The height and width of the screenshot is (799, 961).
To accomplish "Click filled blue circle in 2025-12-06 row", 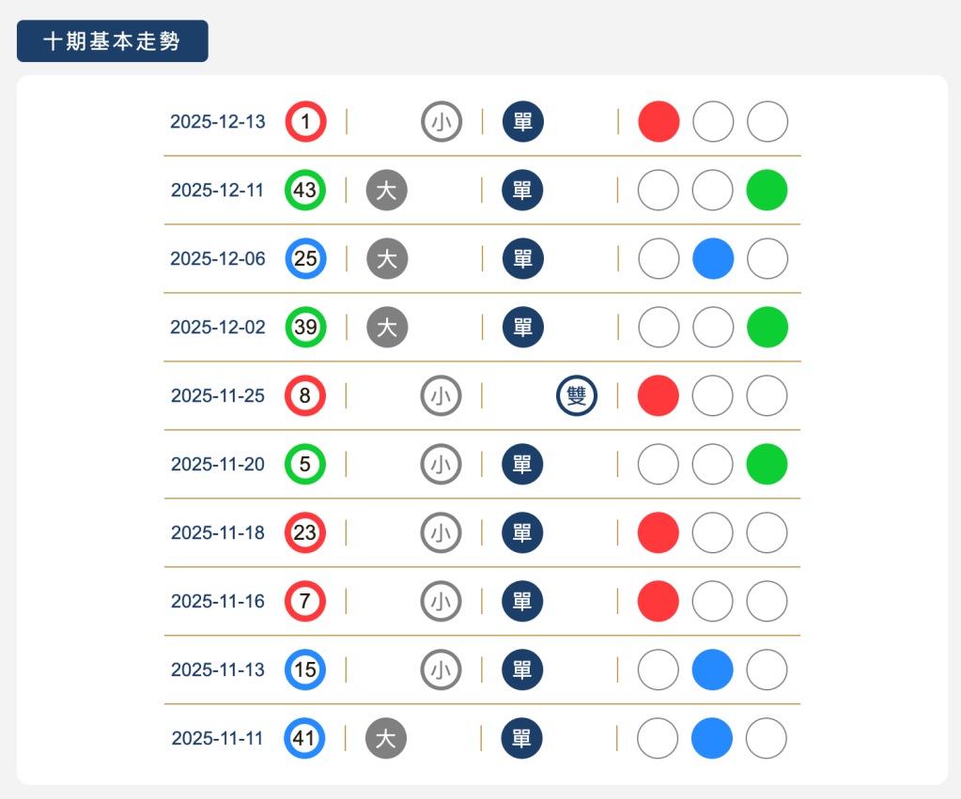I will [x=713, y=259].
